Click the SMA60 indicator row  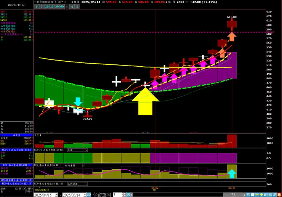click(16, 20)
